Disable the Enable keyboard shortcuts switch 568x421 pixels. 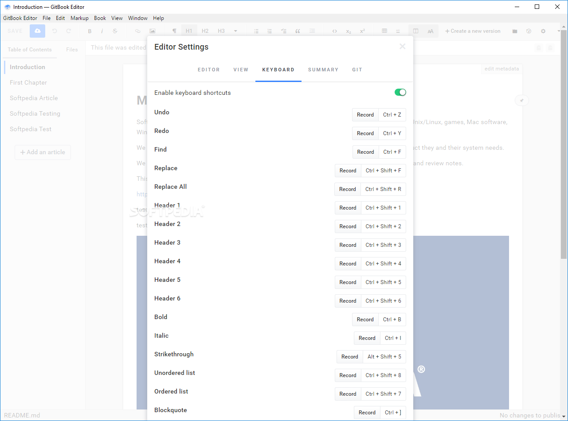pyautogui.click(x=400, y=92)
